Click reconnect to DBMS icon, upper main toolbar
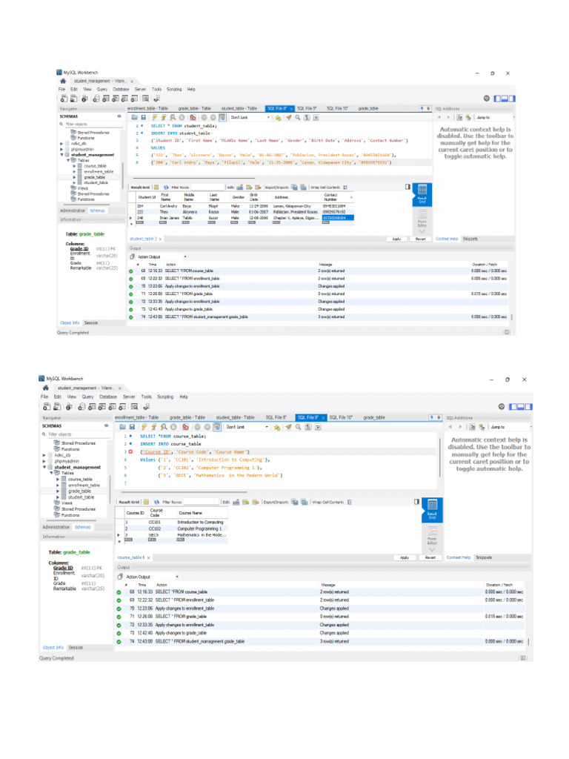Image resolution: width=569 pixels, height=759 pixels. (156, 99)
